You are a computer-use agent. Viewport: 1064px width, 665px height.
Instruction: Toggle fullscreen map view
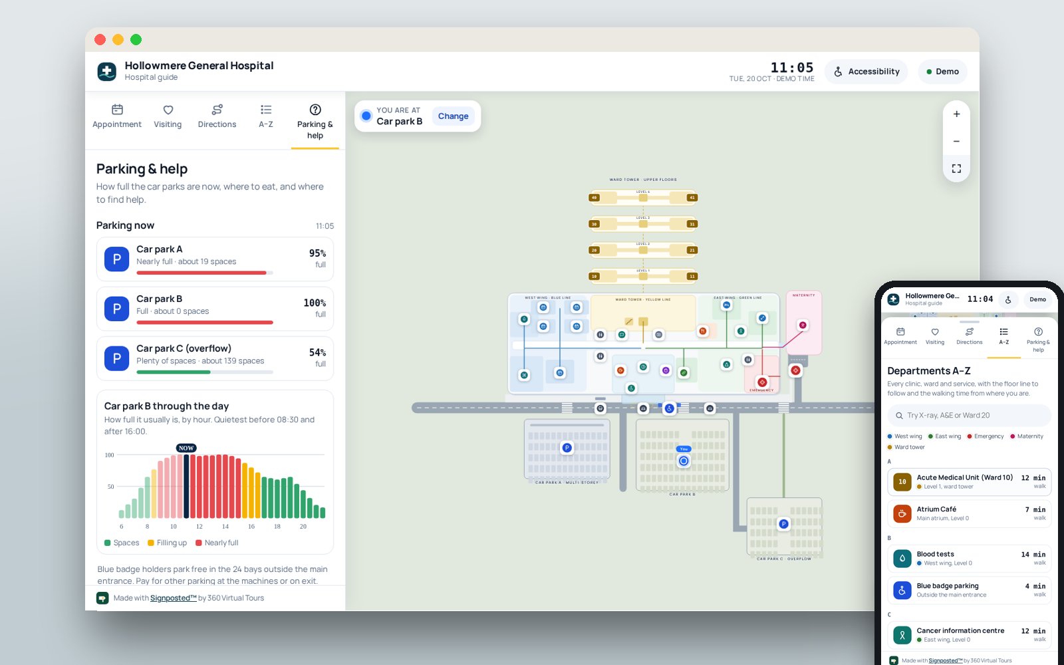coord(956,168)
